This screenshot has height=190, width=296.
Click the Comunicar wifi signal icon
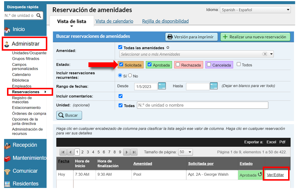[7, 172]
